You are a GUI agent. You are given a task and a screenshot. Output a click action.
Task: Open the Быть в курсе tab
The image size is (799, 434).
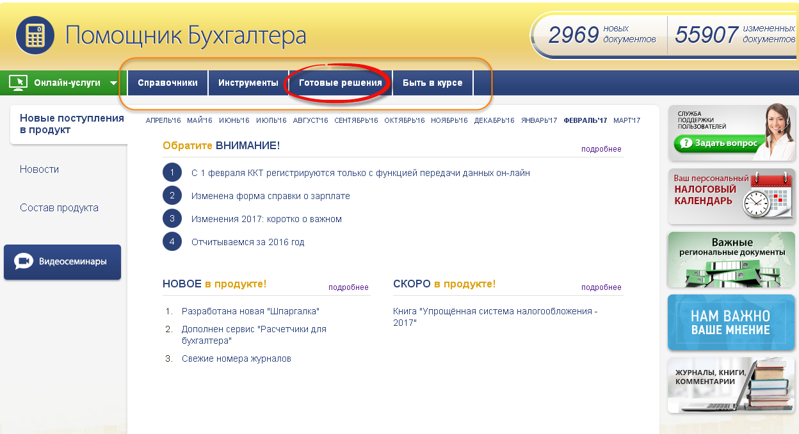pyautogui.click(x=432, y=83)
